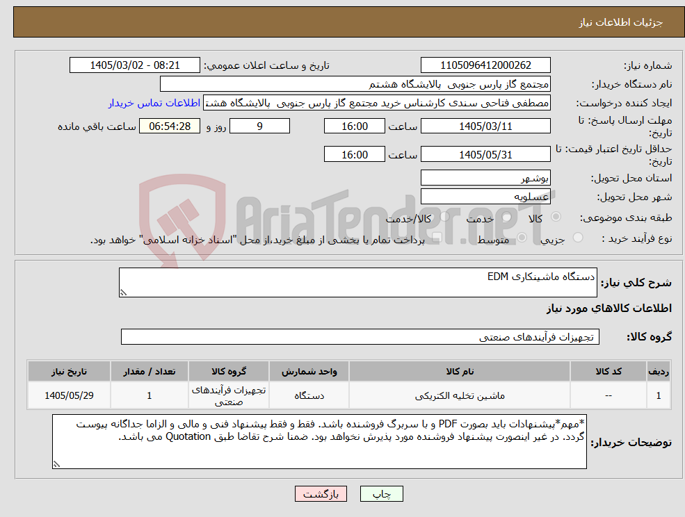Click the need date cell 1405/05/29
Image resolution: width=685 pixels, height=517 pixels.
[69, 395]
